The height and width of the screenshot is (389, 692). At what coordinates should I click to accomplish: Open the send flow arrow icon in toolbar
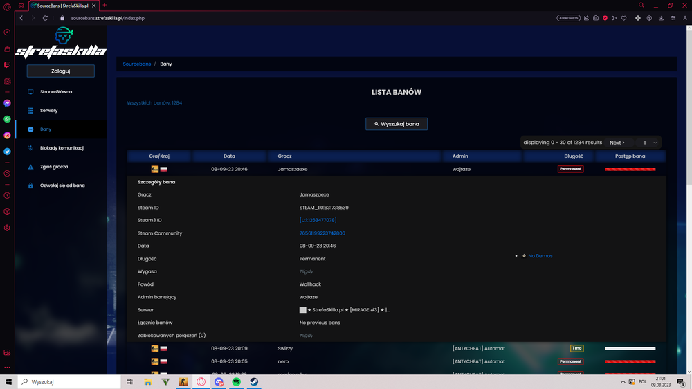click(614, 18)
